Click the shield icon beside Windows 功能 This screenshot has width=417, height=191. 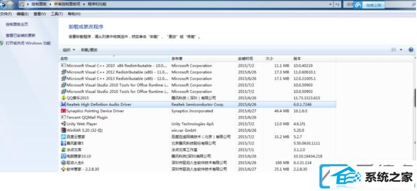coord(2,43)
